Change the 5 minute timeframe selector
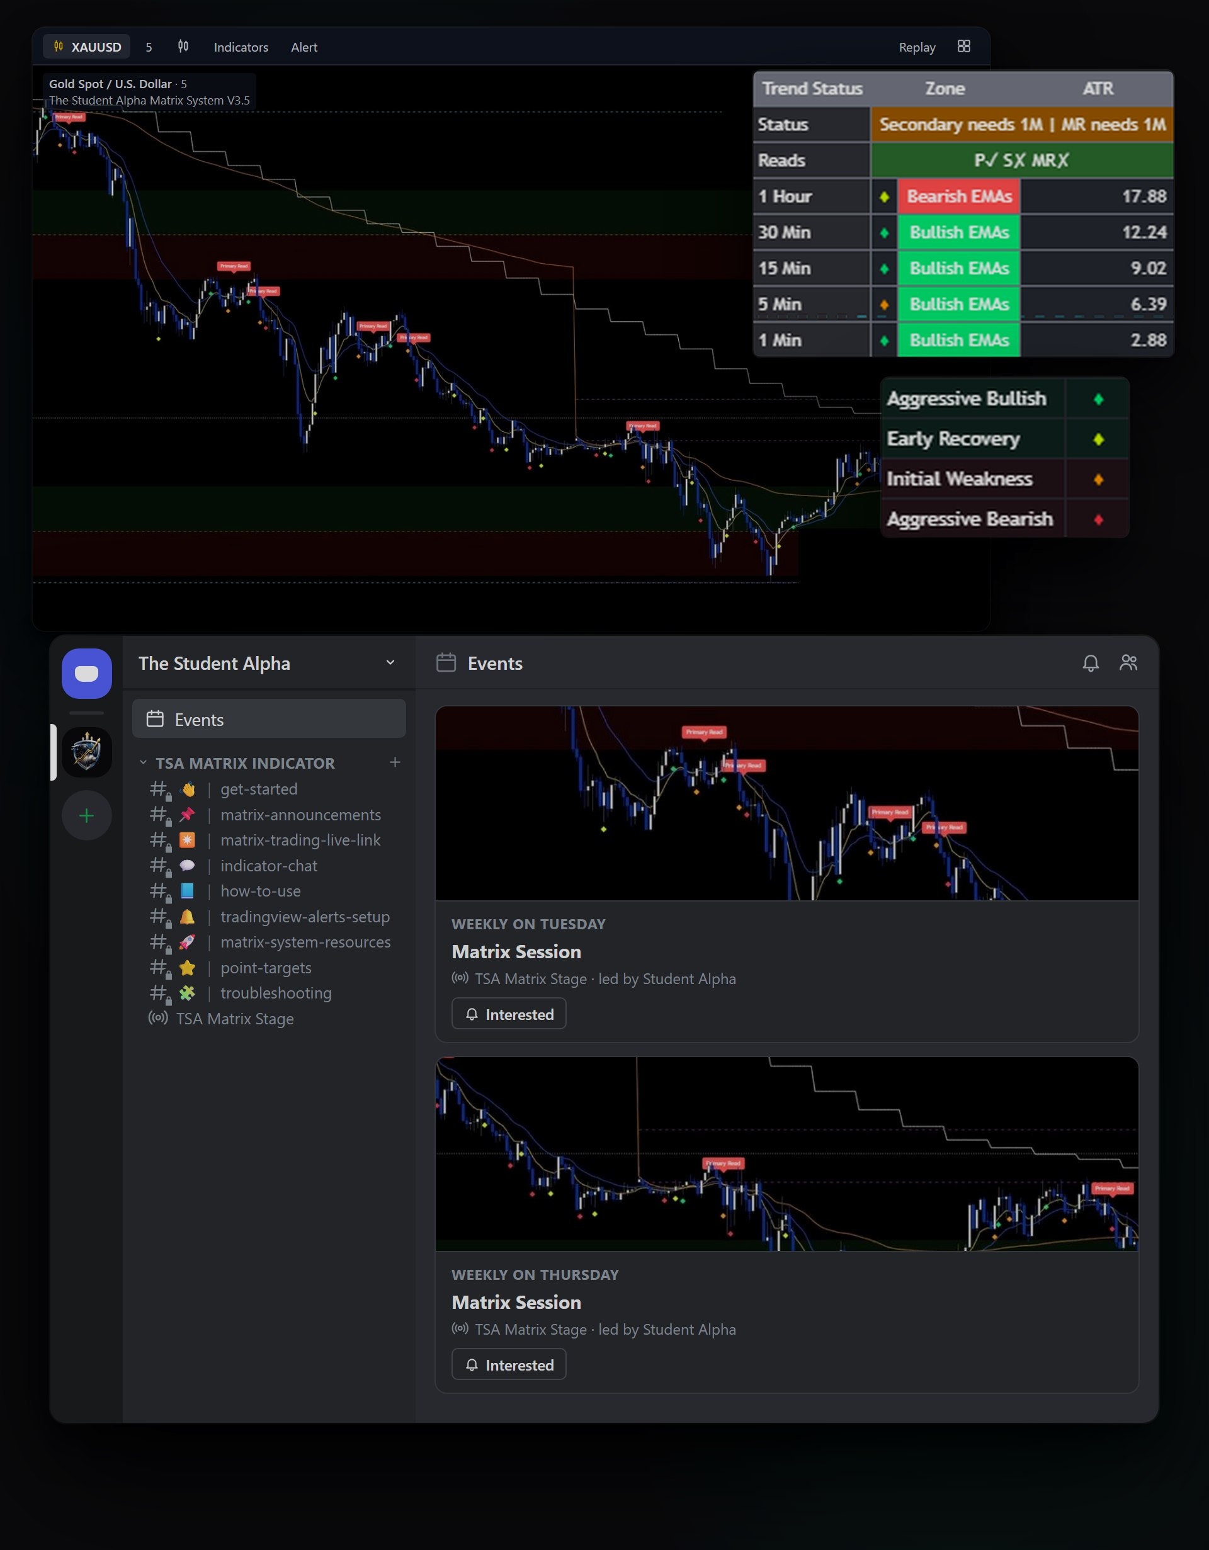1209x1550 pixels. pos(149,47)
